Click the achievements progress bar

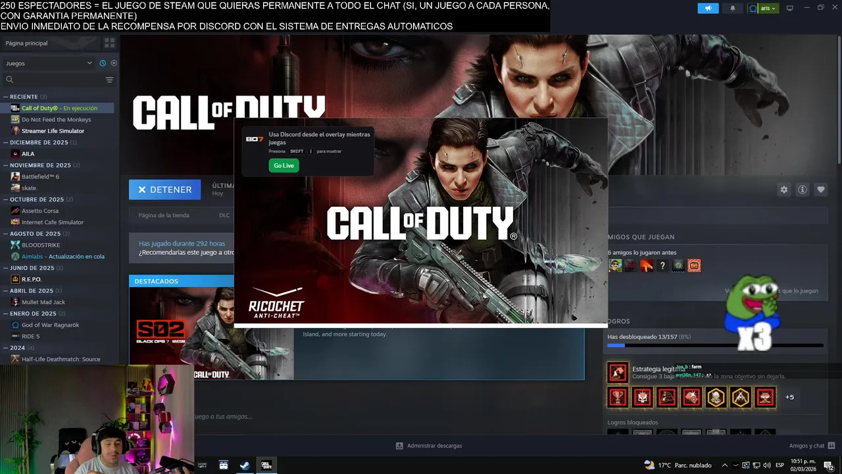pyautogui.click(x=715, y=345)
